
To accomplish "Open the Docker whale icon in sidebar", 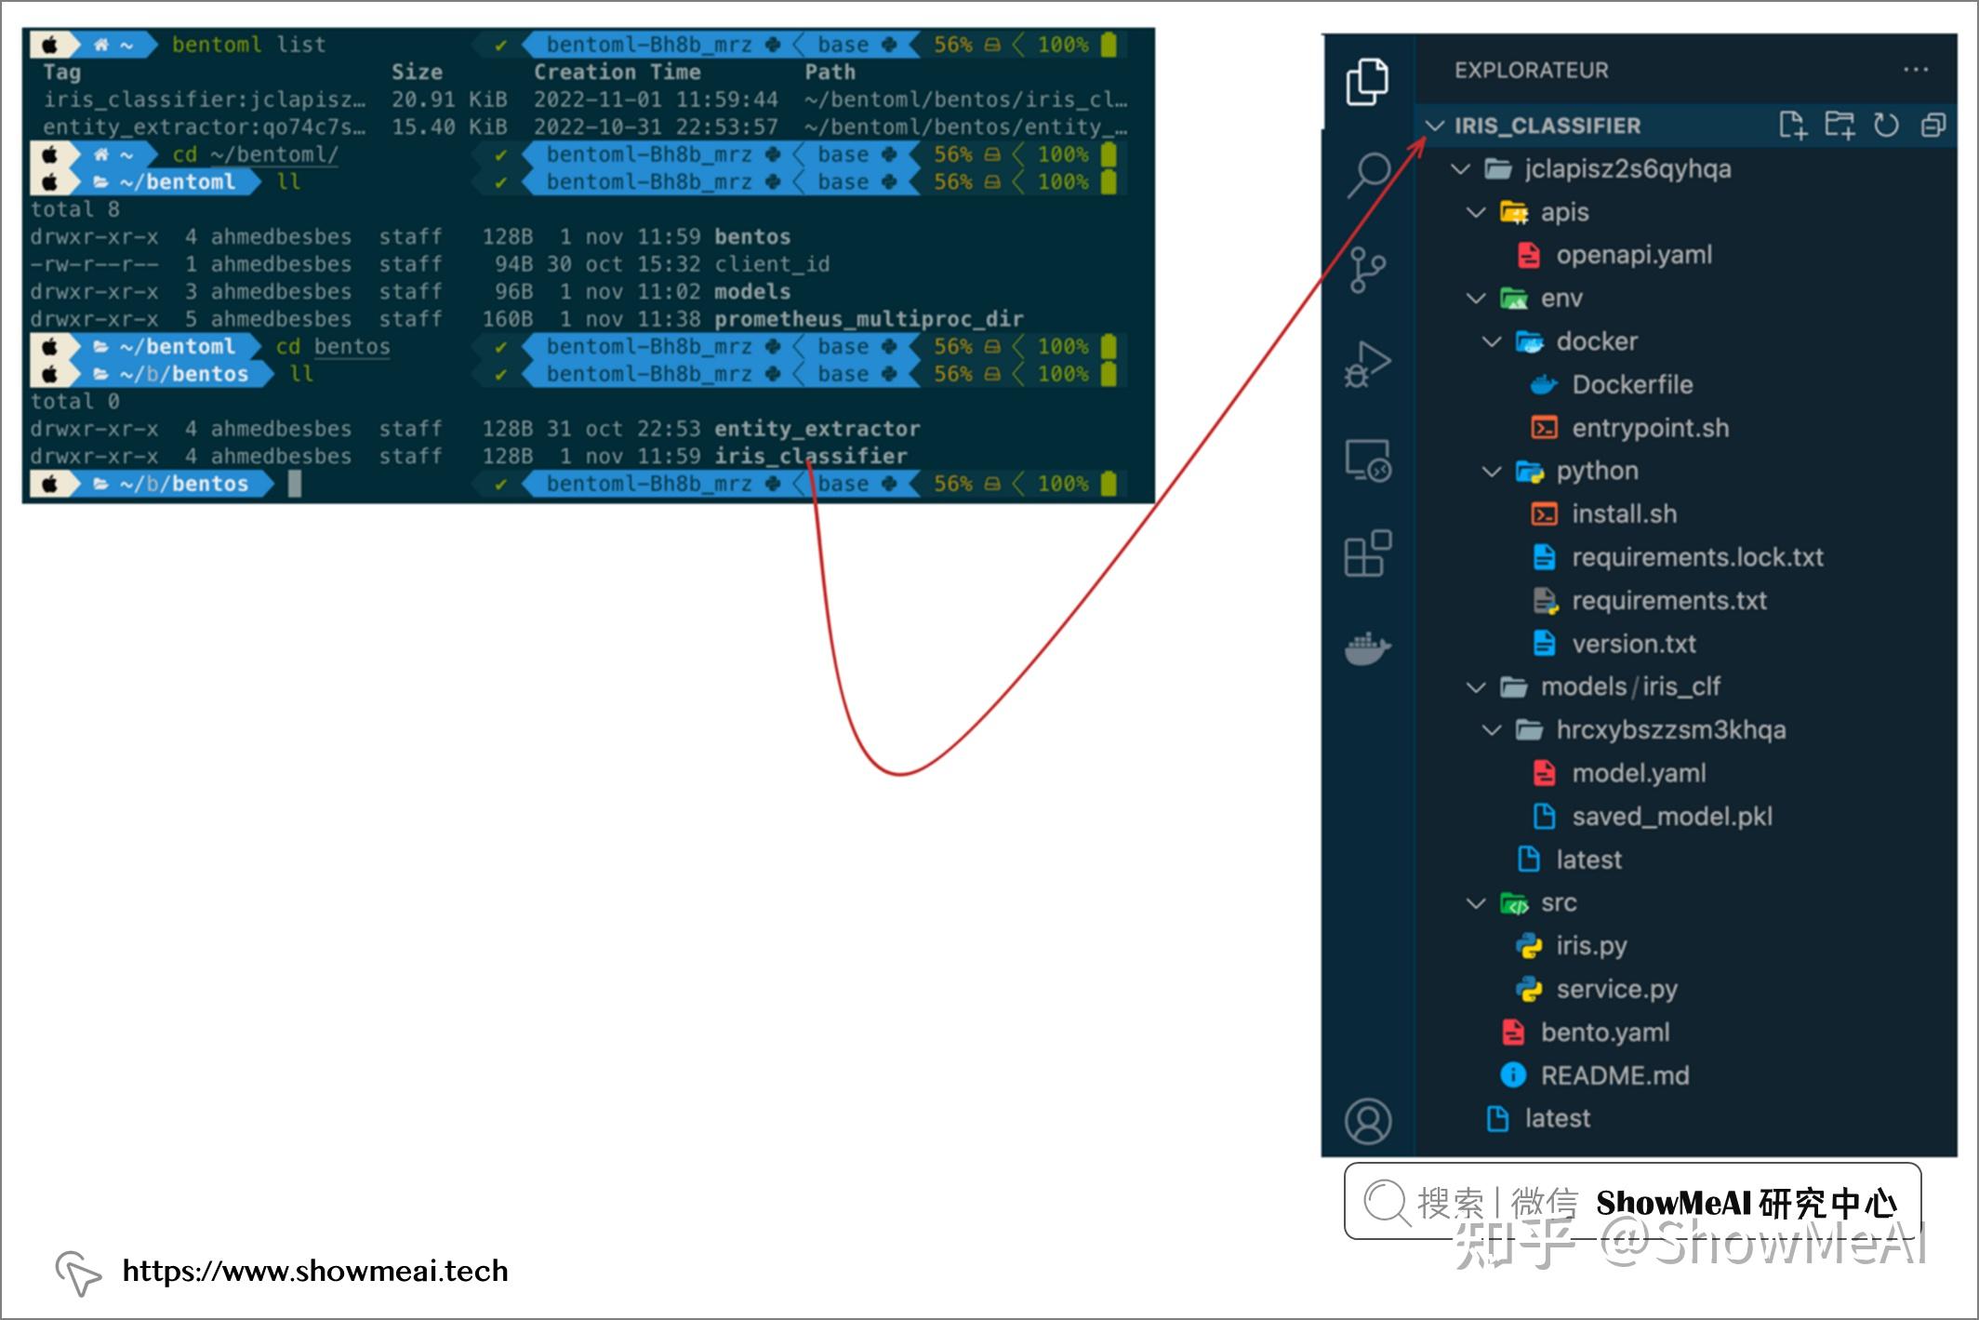I will click(x=1367, y=648).
